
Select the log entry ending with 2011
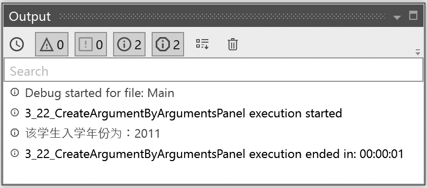tap(213, 134)
